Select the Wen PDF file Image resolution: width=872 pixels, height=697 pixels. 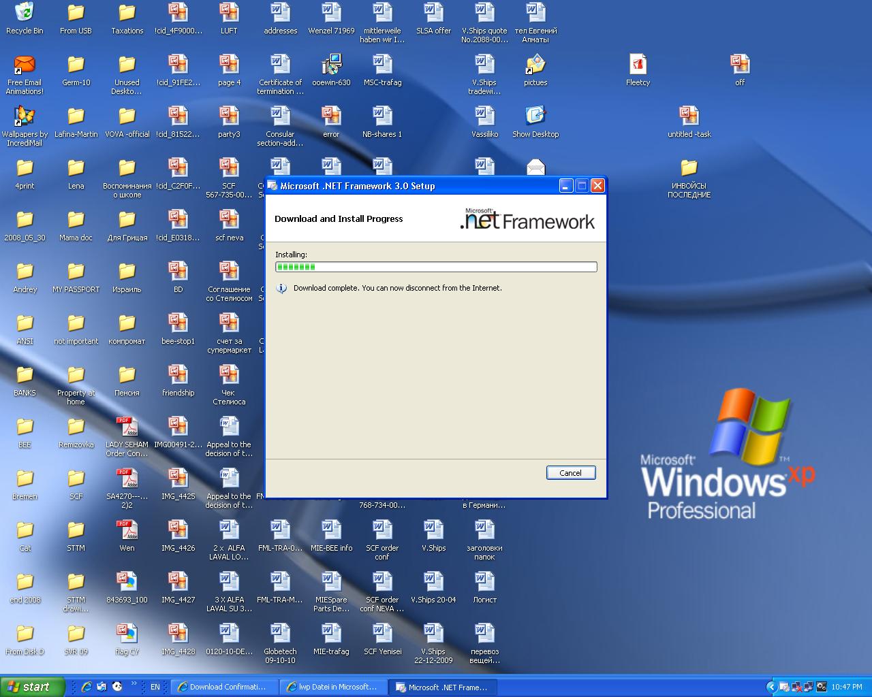click(x=127, y=536)
